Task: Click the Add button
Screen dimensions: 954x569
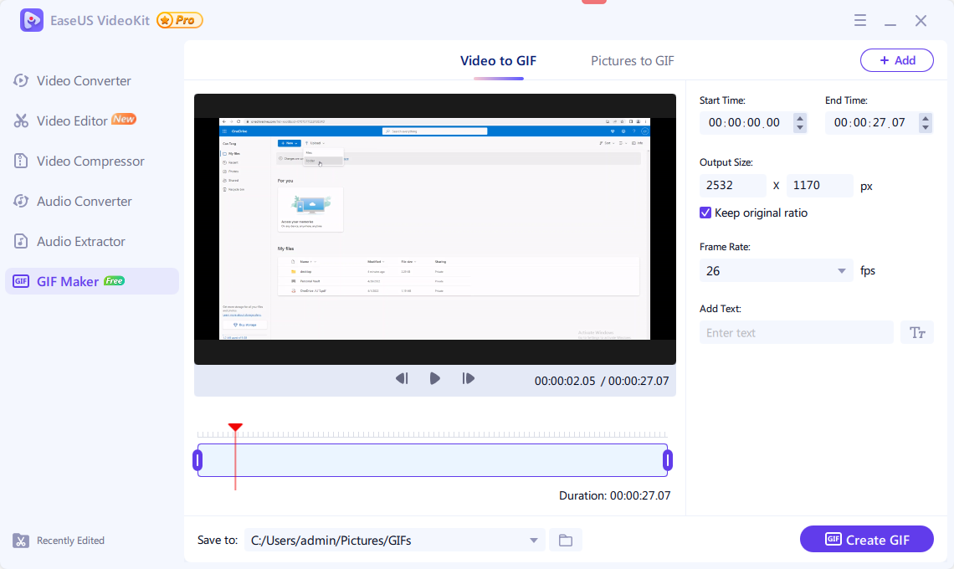Action: (897, 60)
